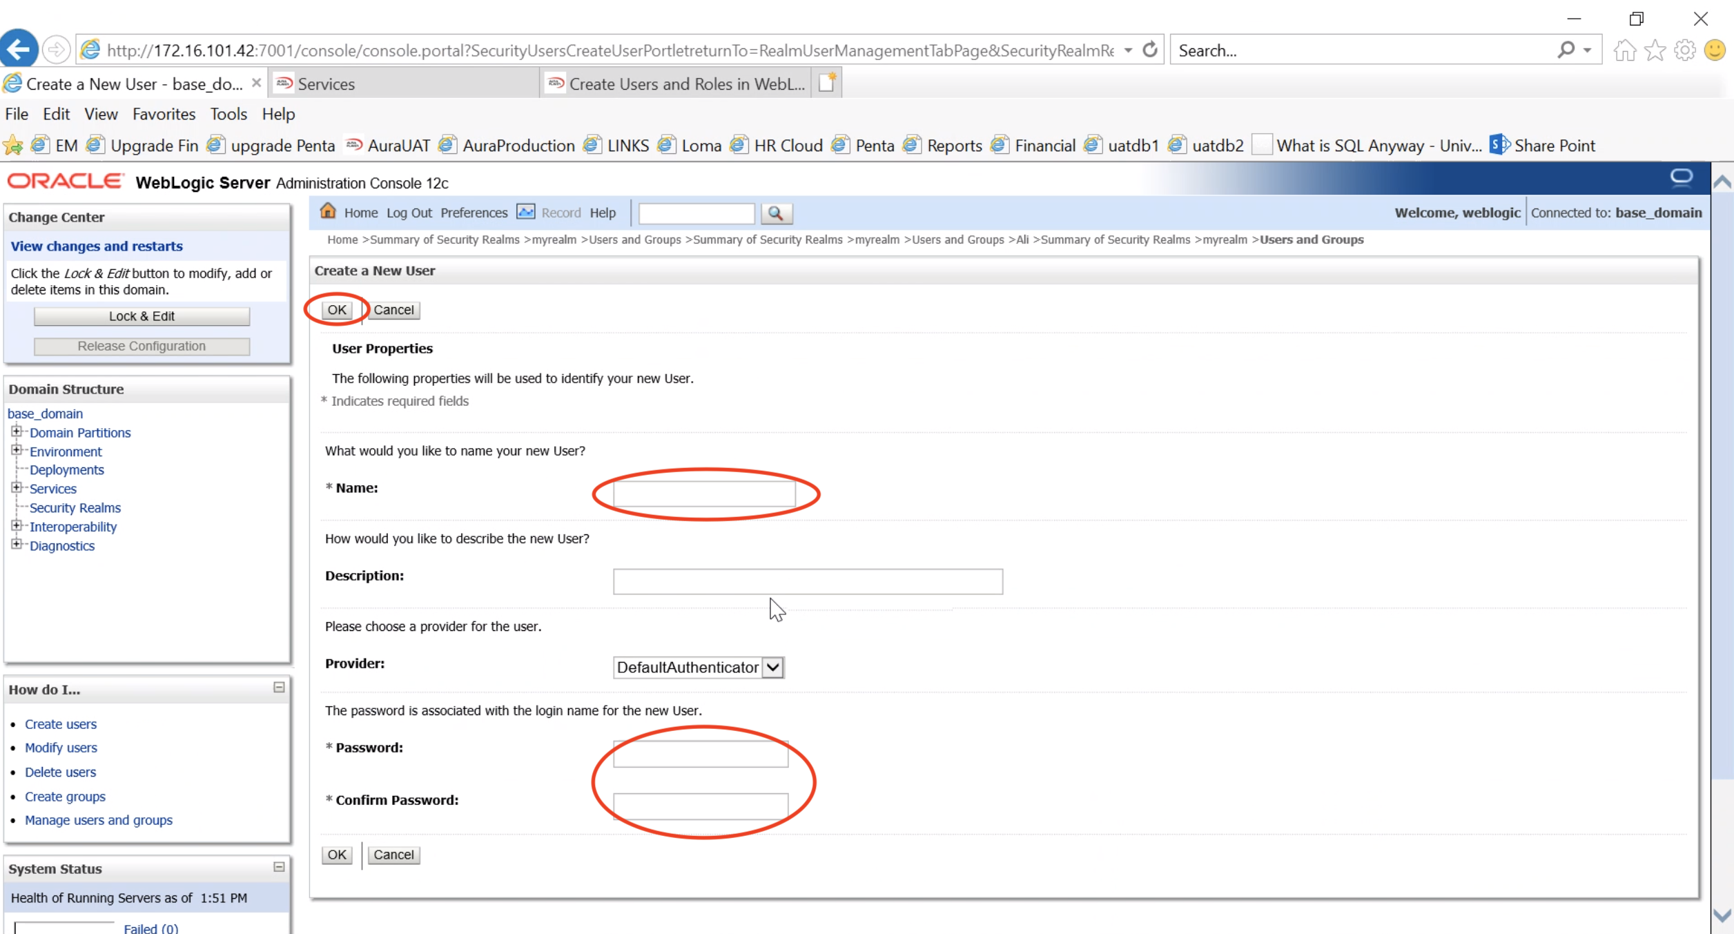Click the browser Forward arrow button
Screen dimensions: 1734x934
56,50
